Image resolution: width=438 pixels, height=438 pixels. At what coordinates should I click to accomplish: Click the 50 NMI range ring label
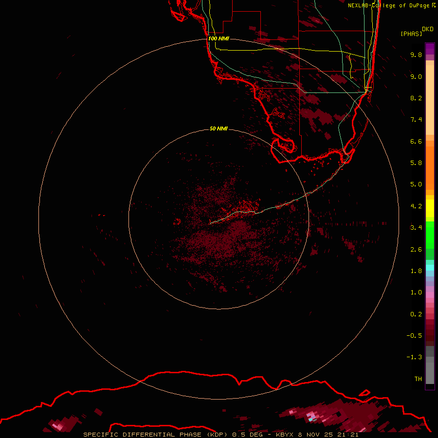[x=219, y=129]
